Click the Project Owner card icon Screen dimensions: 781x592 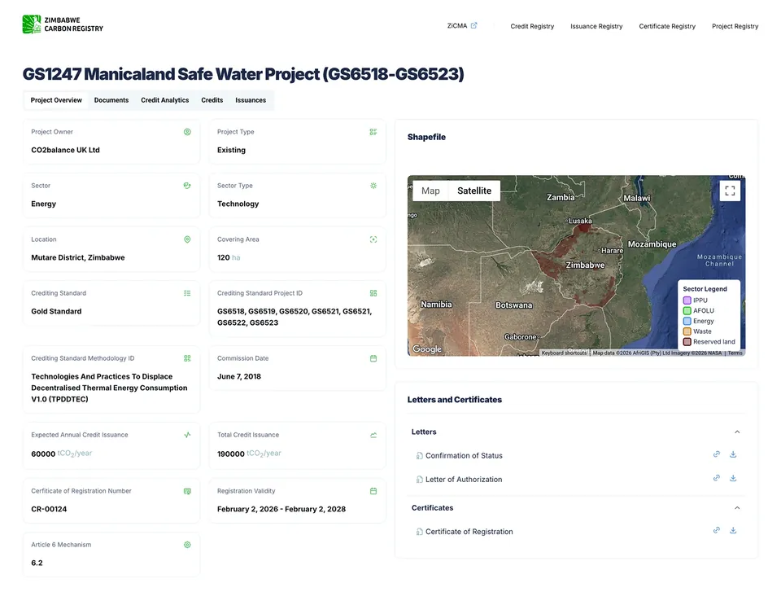tap(187, 132)
